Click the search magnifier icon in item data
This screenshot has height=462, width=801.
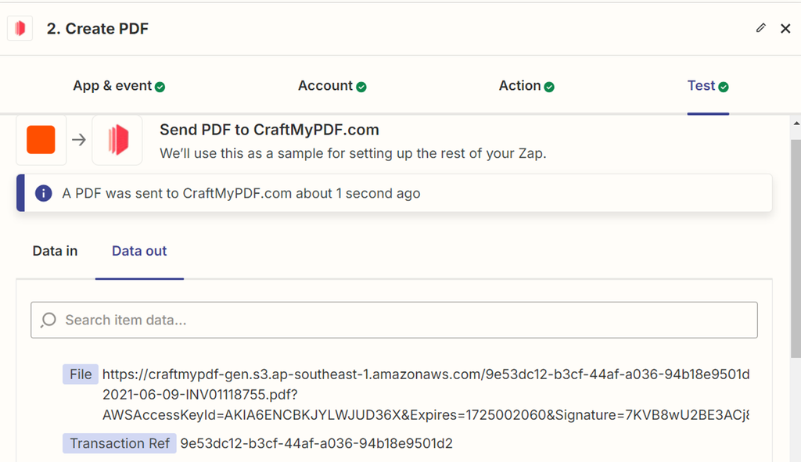click(48, 320)
